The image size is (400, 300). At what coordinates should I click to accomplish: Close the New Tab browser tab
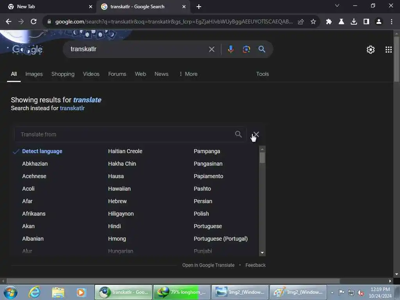point(91,7)
